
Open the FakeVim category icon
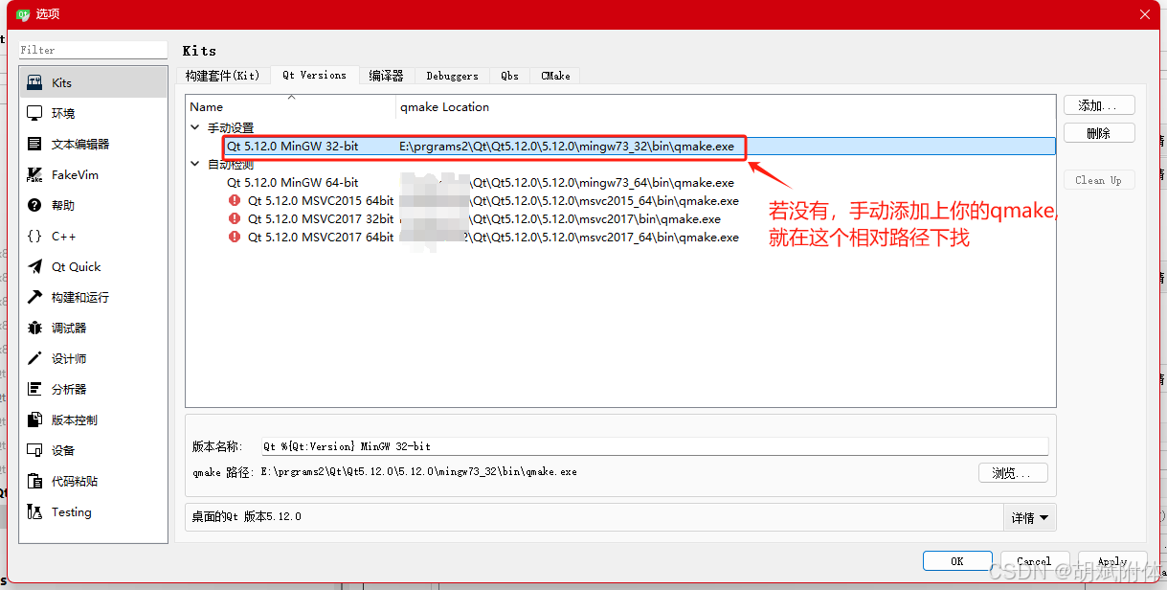point(34,174)
